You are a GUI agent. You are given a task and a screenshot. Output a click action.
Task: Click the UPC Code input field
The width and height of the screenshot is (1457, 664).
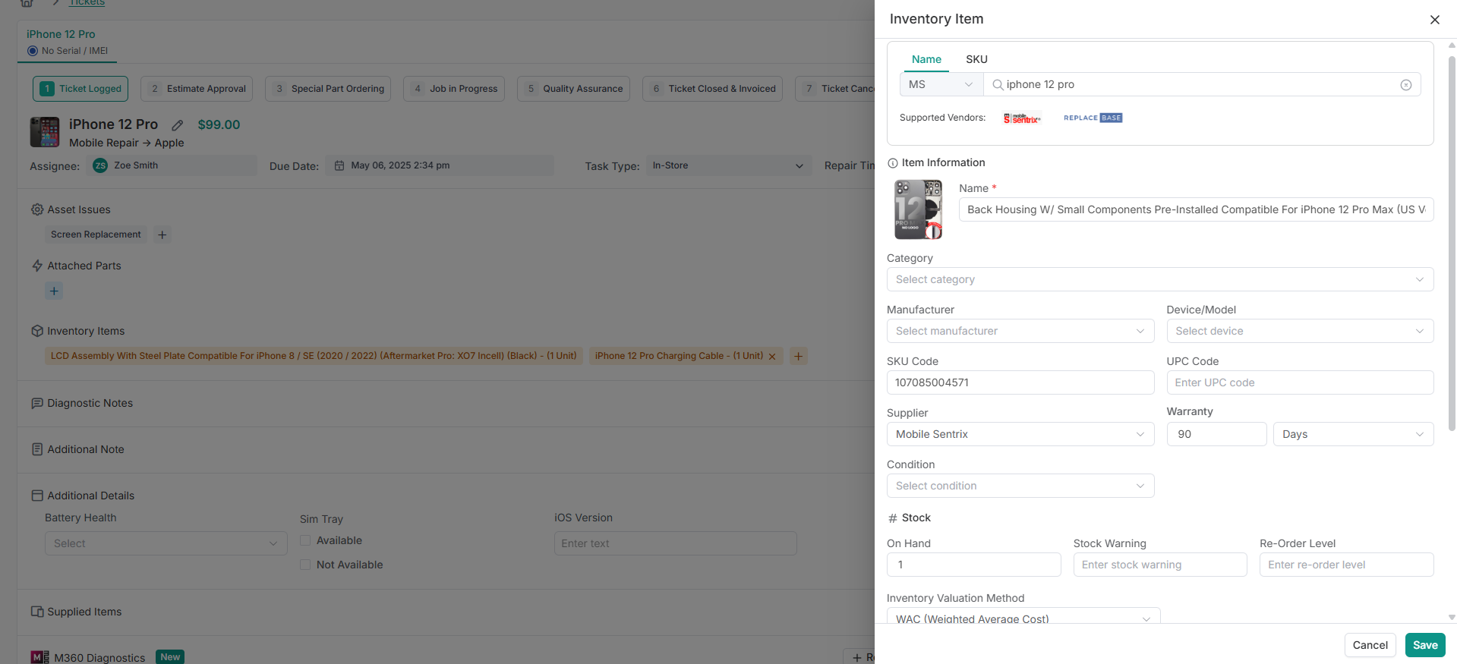(1300, 382)
